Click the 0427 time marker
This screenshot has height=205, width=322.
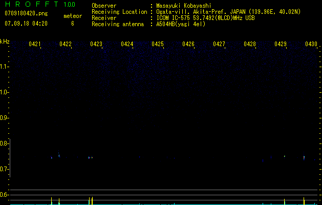click(219, 44)
